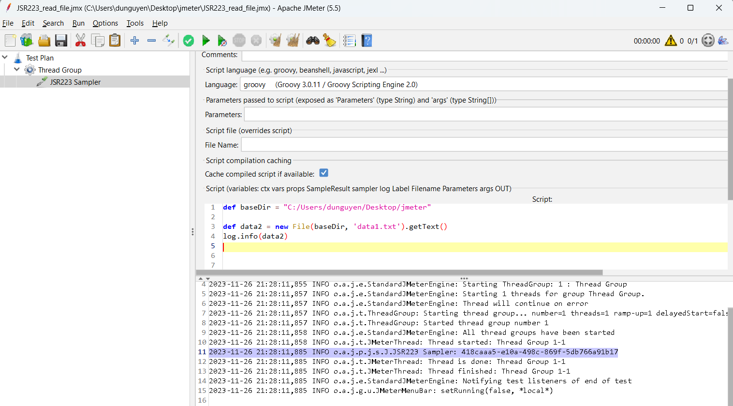Cut selected element with scissors icon
The image size is (733, 406).
(80, 41)
